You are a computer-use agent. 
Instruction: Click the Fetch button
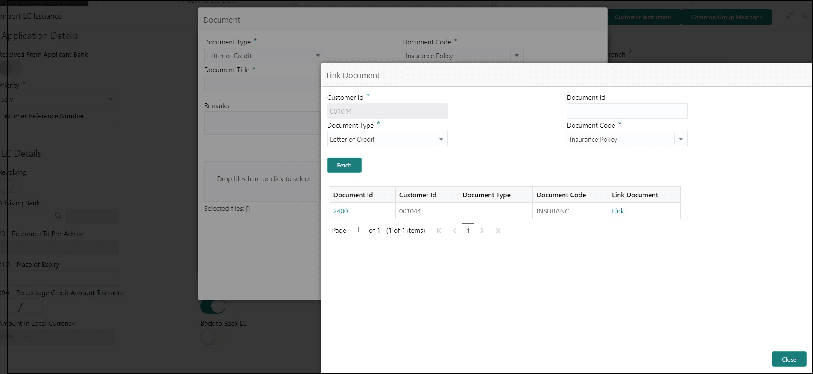pos(344,165)
